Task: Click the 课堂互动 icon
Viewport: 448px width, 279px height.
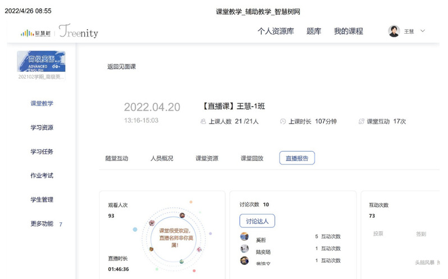Action: coord(361,121)
